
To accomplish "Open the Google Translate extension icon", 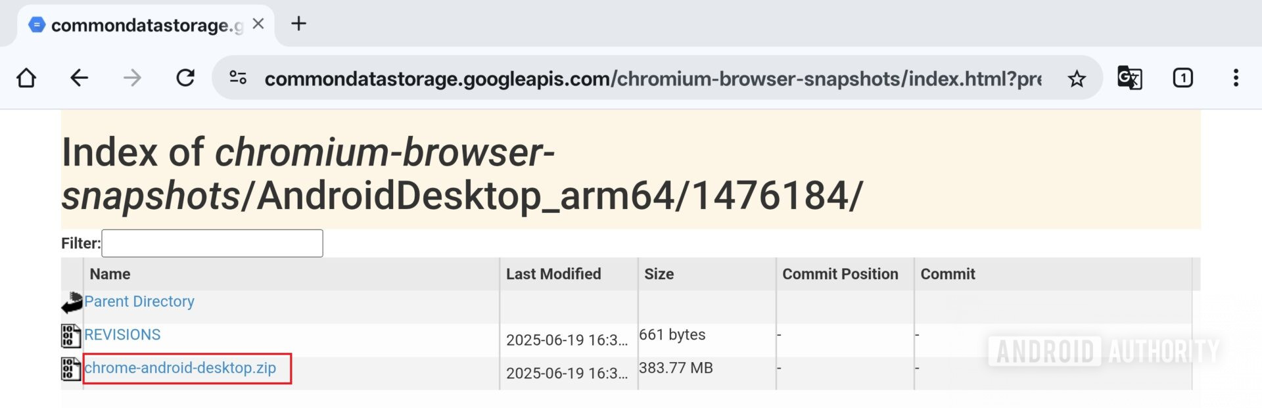I will coord(1129,78).
